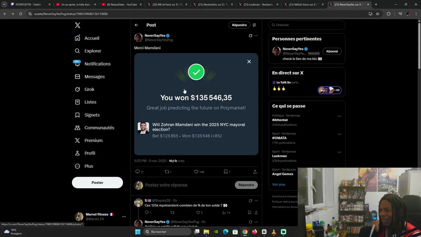Open Angel Gomes trending topic

pyautogui.click(x=283, y=174)
